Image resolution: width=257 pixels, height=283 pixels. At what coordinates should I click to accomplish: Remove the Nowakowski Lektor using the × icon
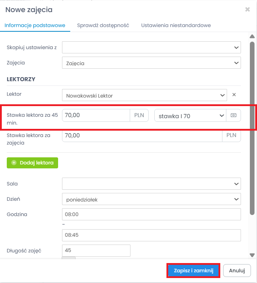pyautogui.click(x=234, y=95)
